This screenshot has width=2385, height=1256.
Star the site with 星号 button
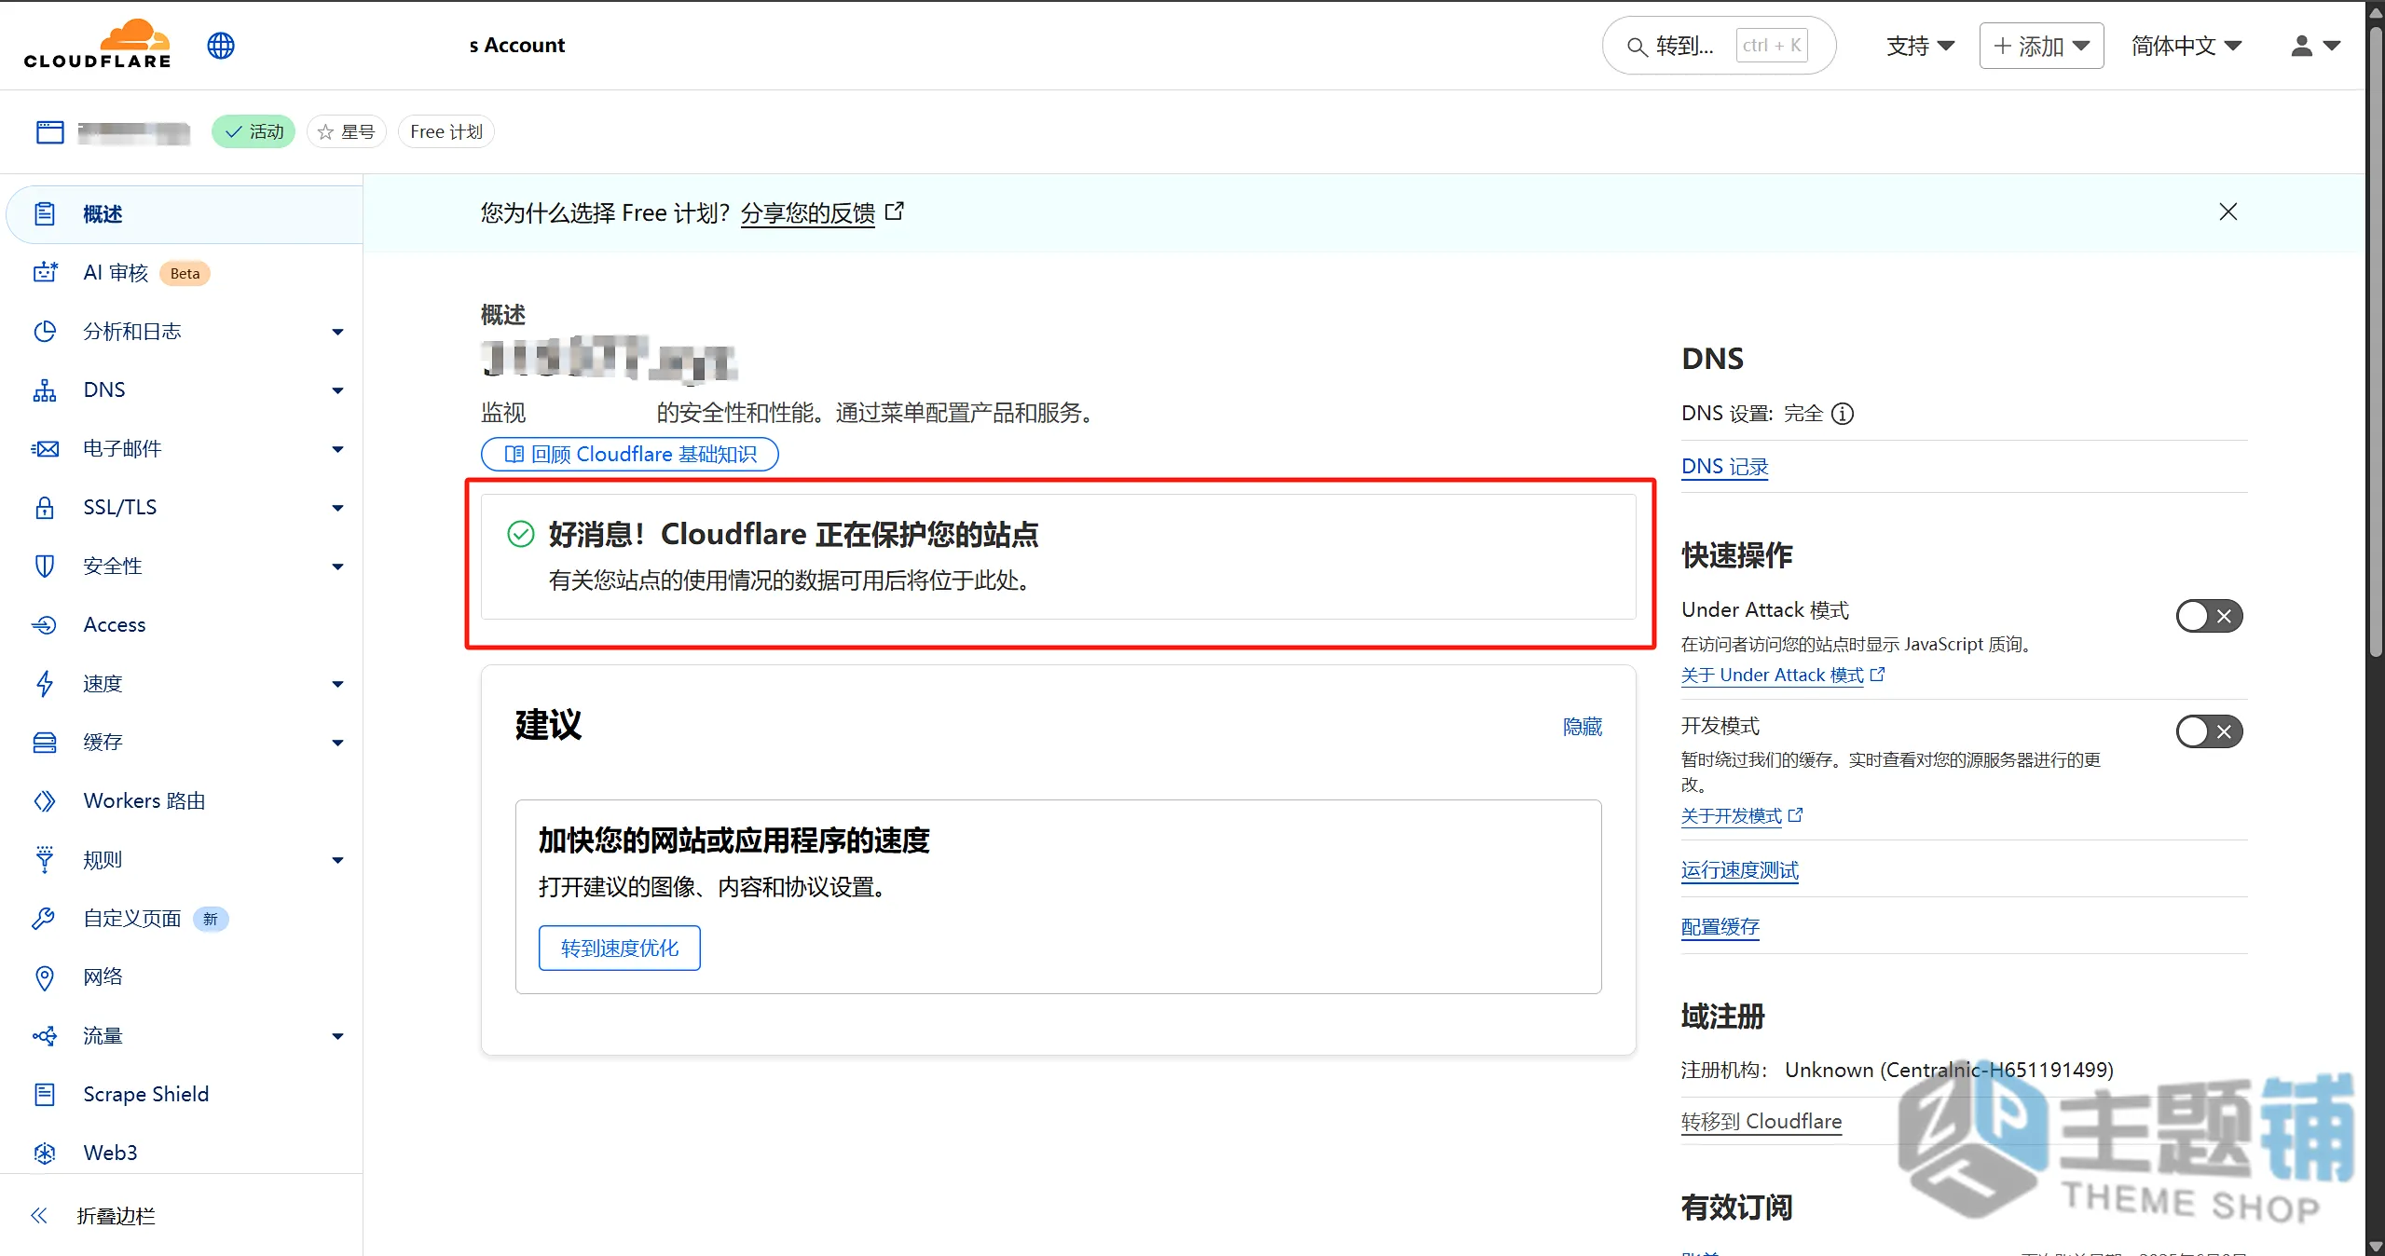(346, 132)
